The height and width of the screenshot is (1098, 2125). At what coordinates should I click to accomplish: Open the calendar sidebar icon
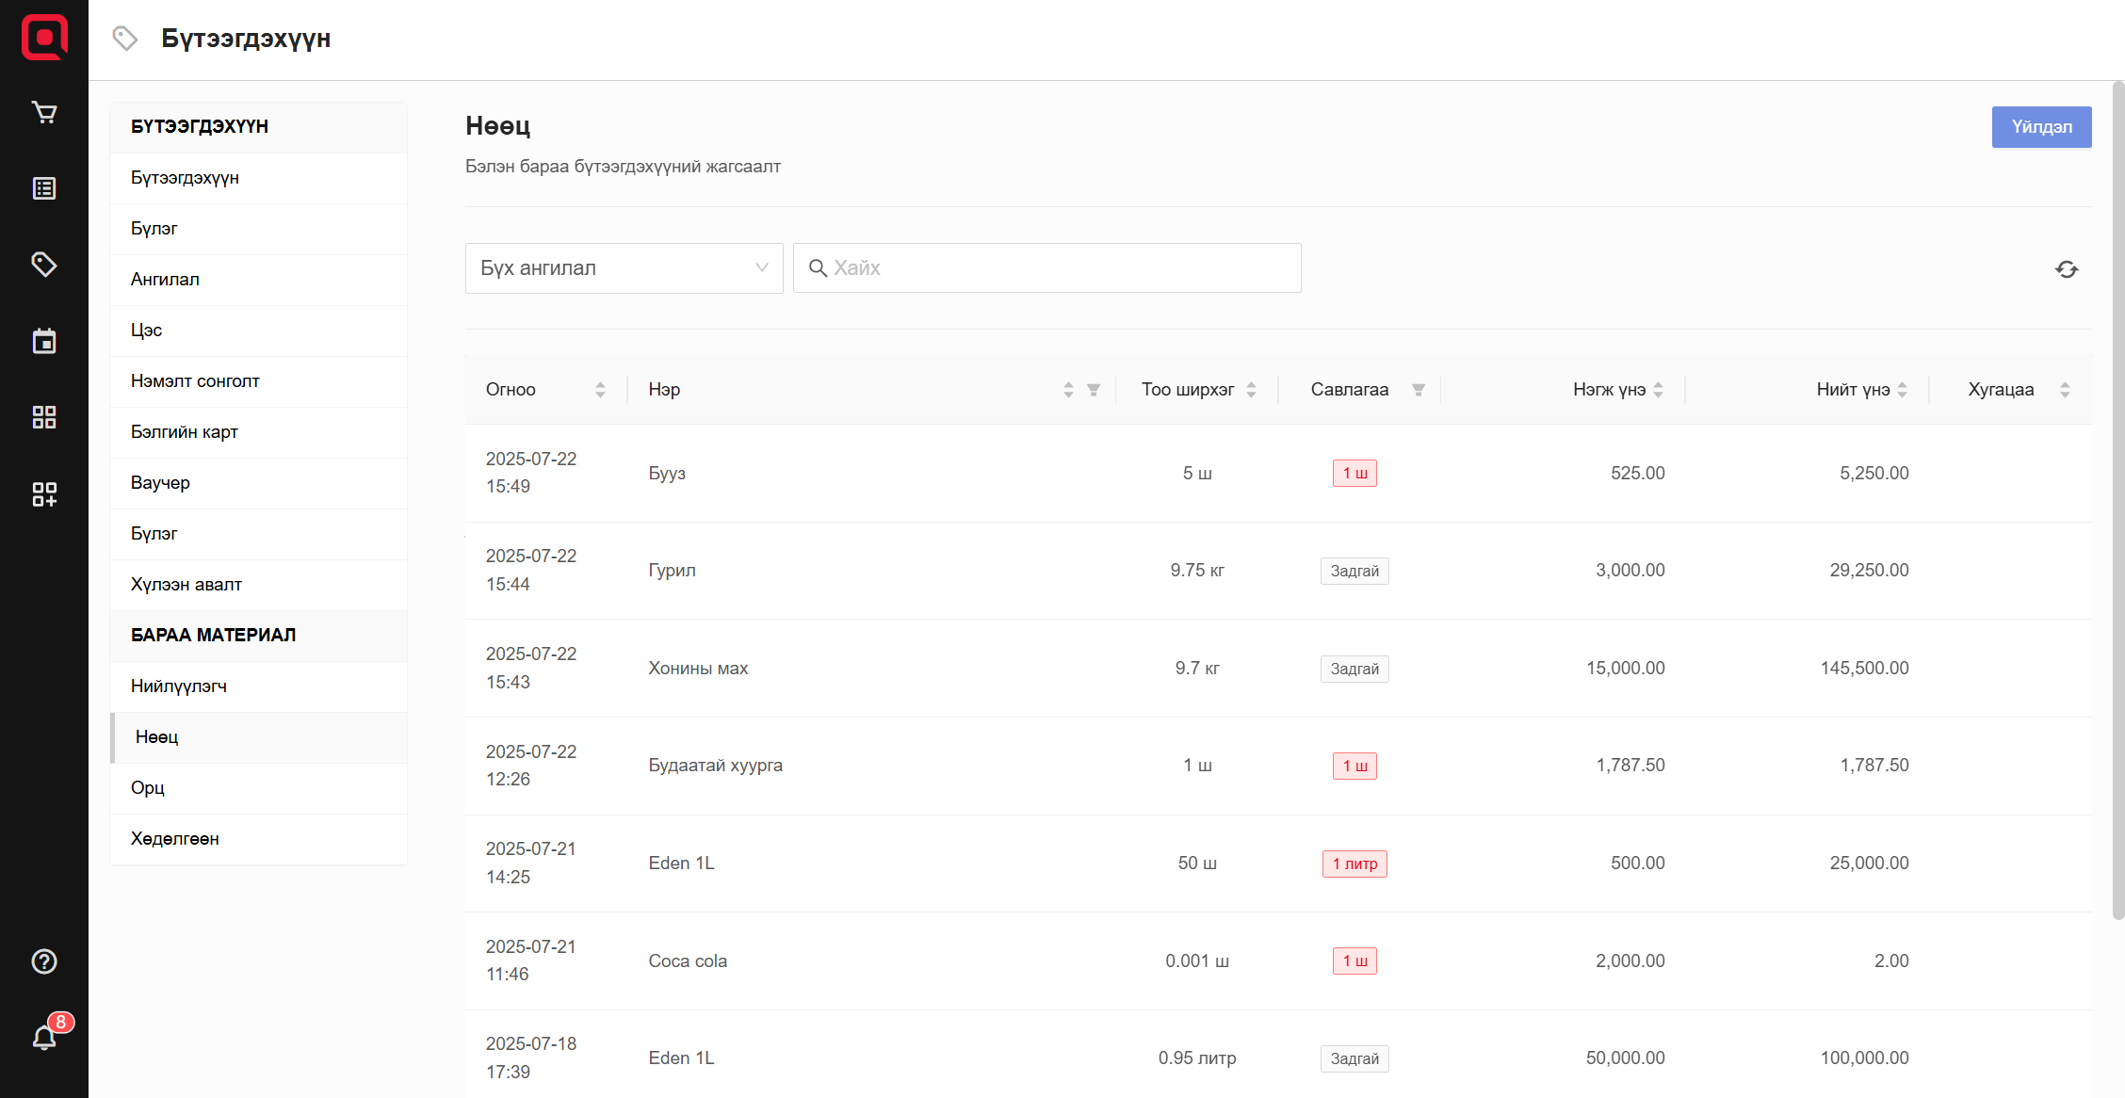[x=44, y=341]
